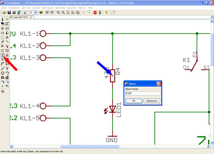214x154 pixels.
Task: Select the Move tool icon
Action: coord(3,28)
